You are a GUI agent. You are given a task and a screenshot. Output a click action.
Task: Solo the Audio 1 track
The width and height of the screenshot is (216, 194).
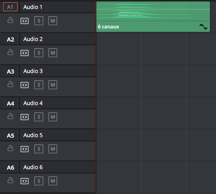39,21
